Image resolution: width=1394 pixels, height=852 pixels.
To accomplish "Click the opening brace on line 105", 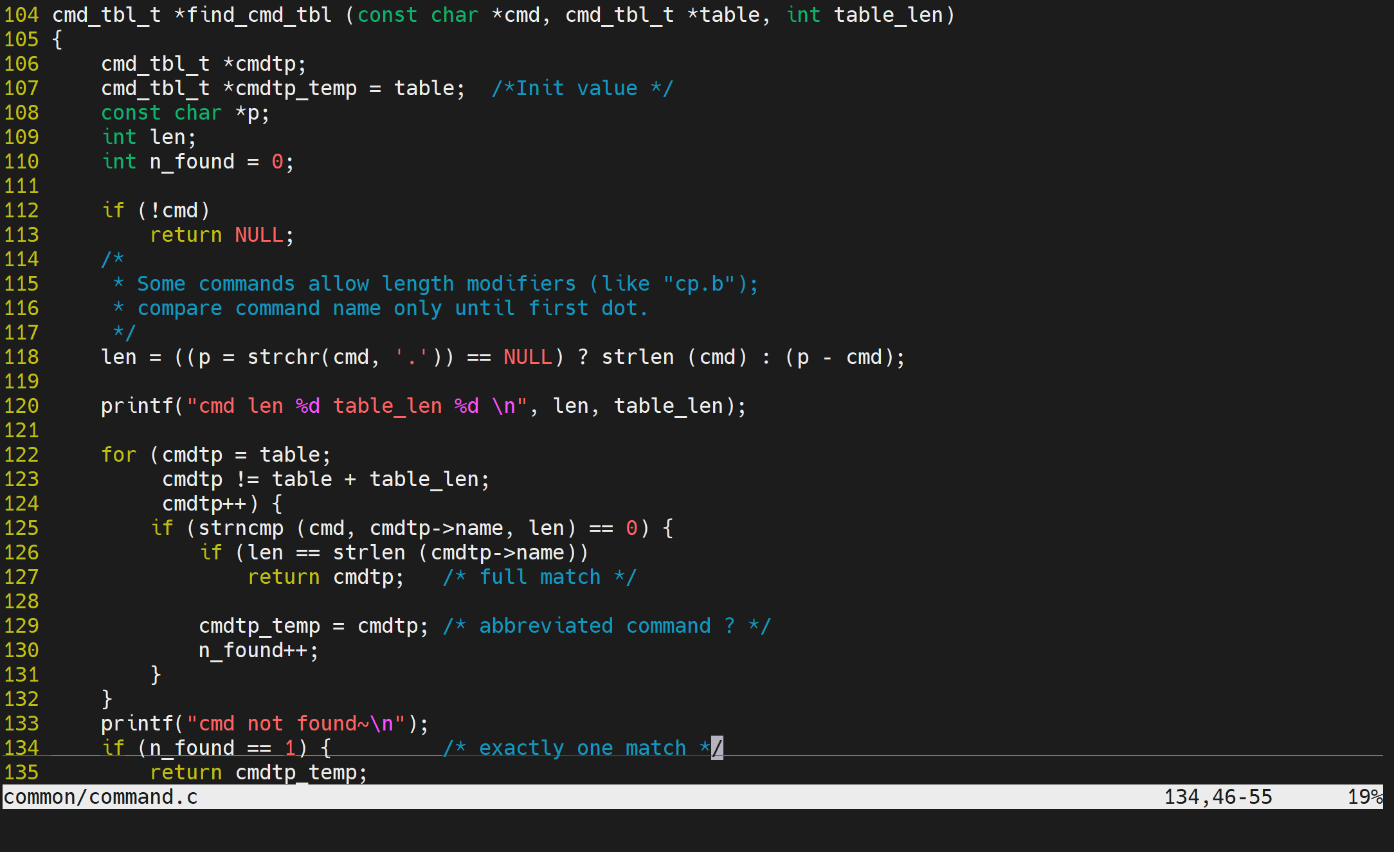I will pyautogui.click(x=57, y=39).
